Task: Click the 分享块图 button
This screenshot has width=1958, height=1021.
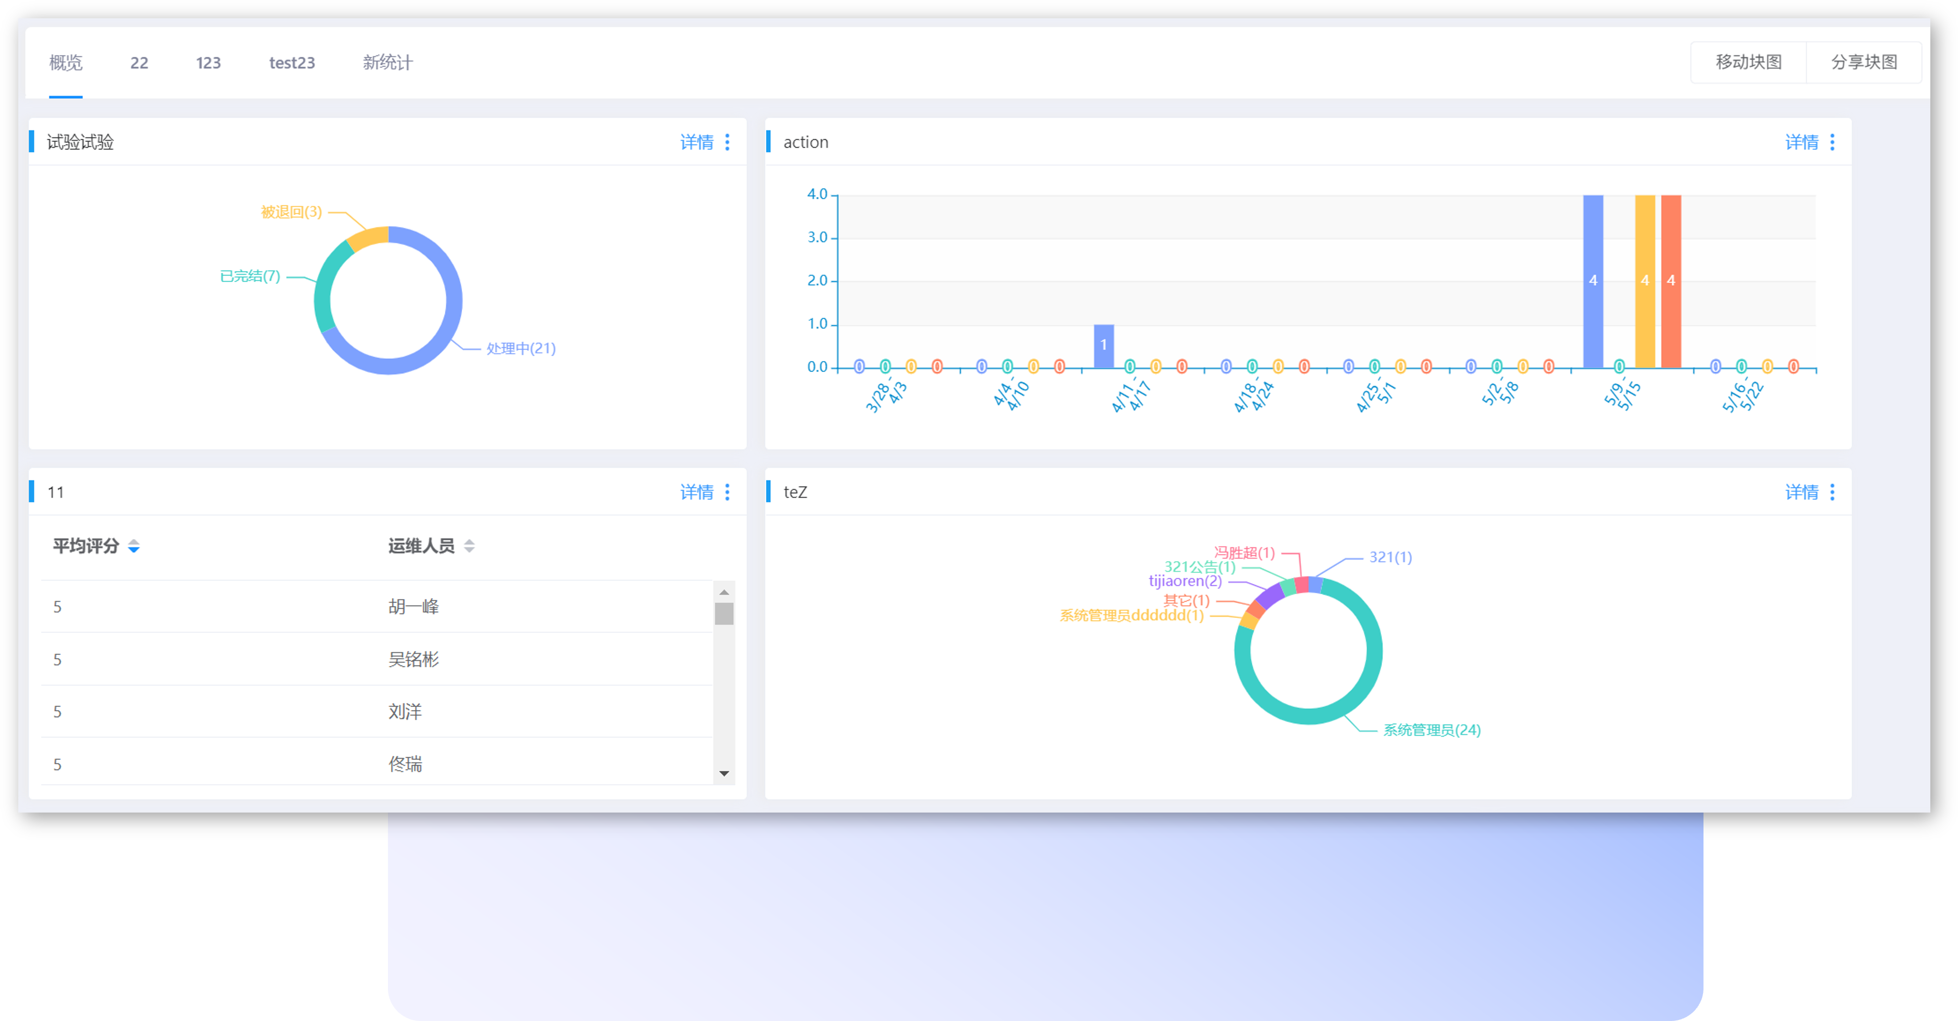Action: (1864, 62)
